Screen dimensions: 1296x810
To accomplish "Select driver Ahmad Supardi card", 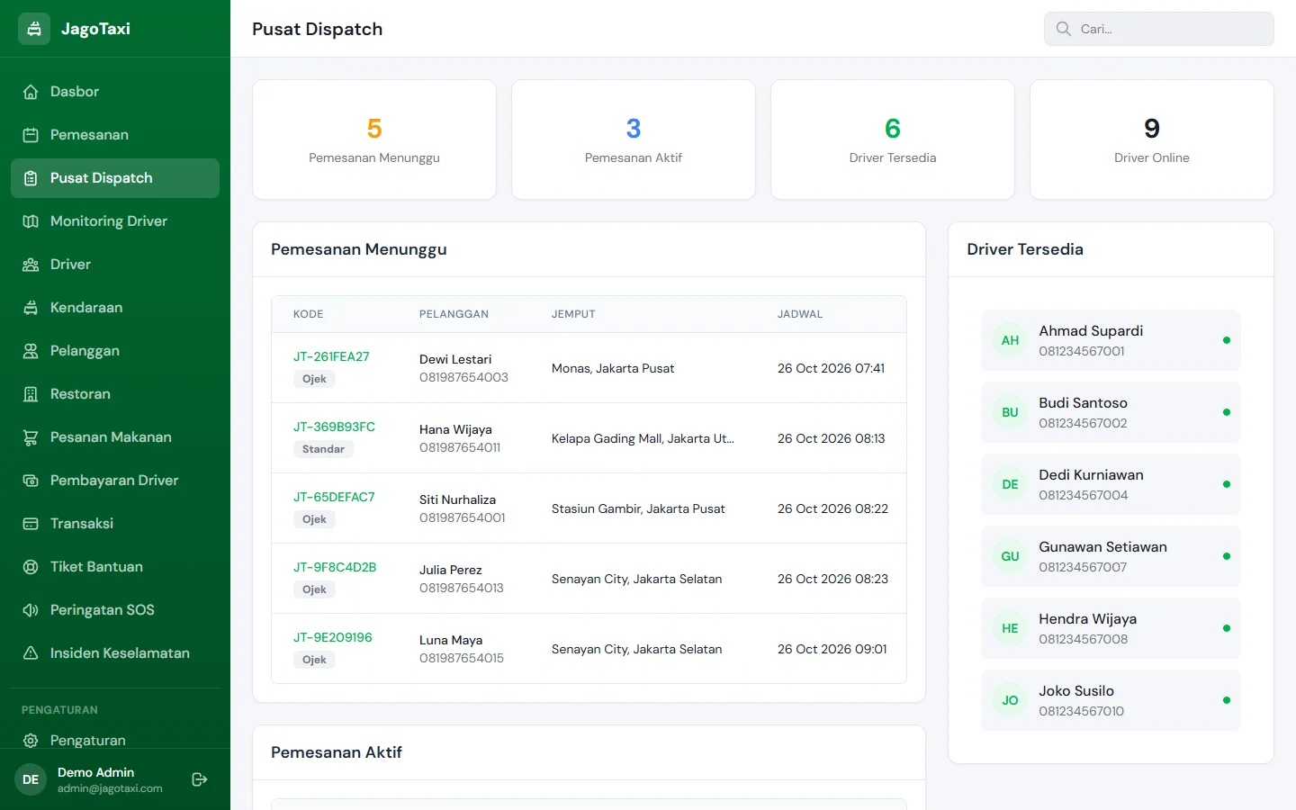I will [x=1111, y=340].
